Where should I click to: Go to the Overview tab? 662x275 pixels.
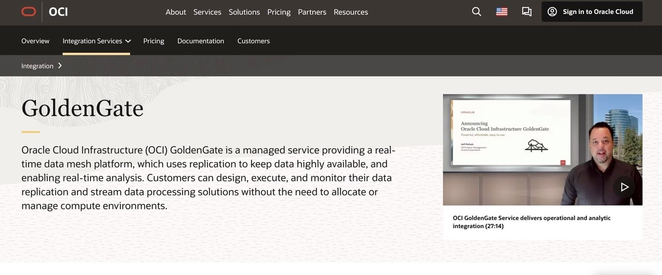[35, 41]
